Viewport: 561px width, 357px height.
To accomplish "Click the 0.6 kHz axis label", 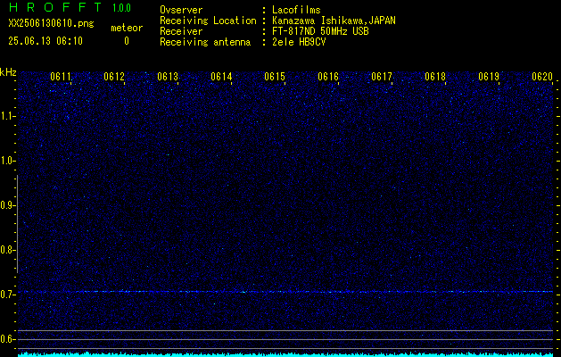I will (x=7, y=339).
